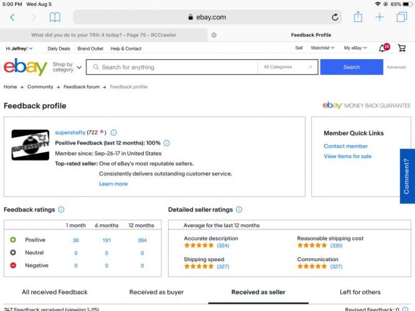This screenshot has width=415, height=311.
Task: Open the Left for others tab
Action: (x=360, y=292)
